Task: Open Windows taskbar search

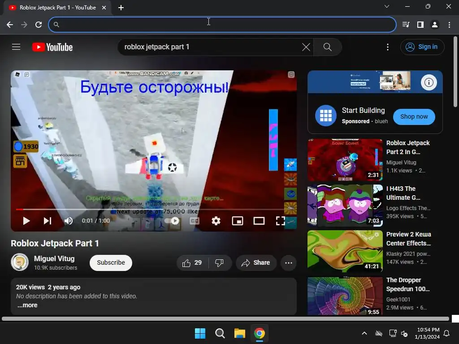Action: click(220, 333)
